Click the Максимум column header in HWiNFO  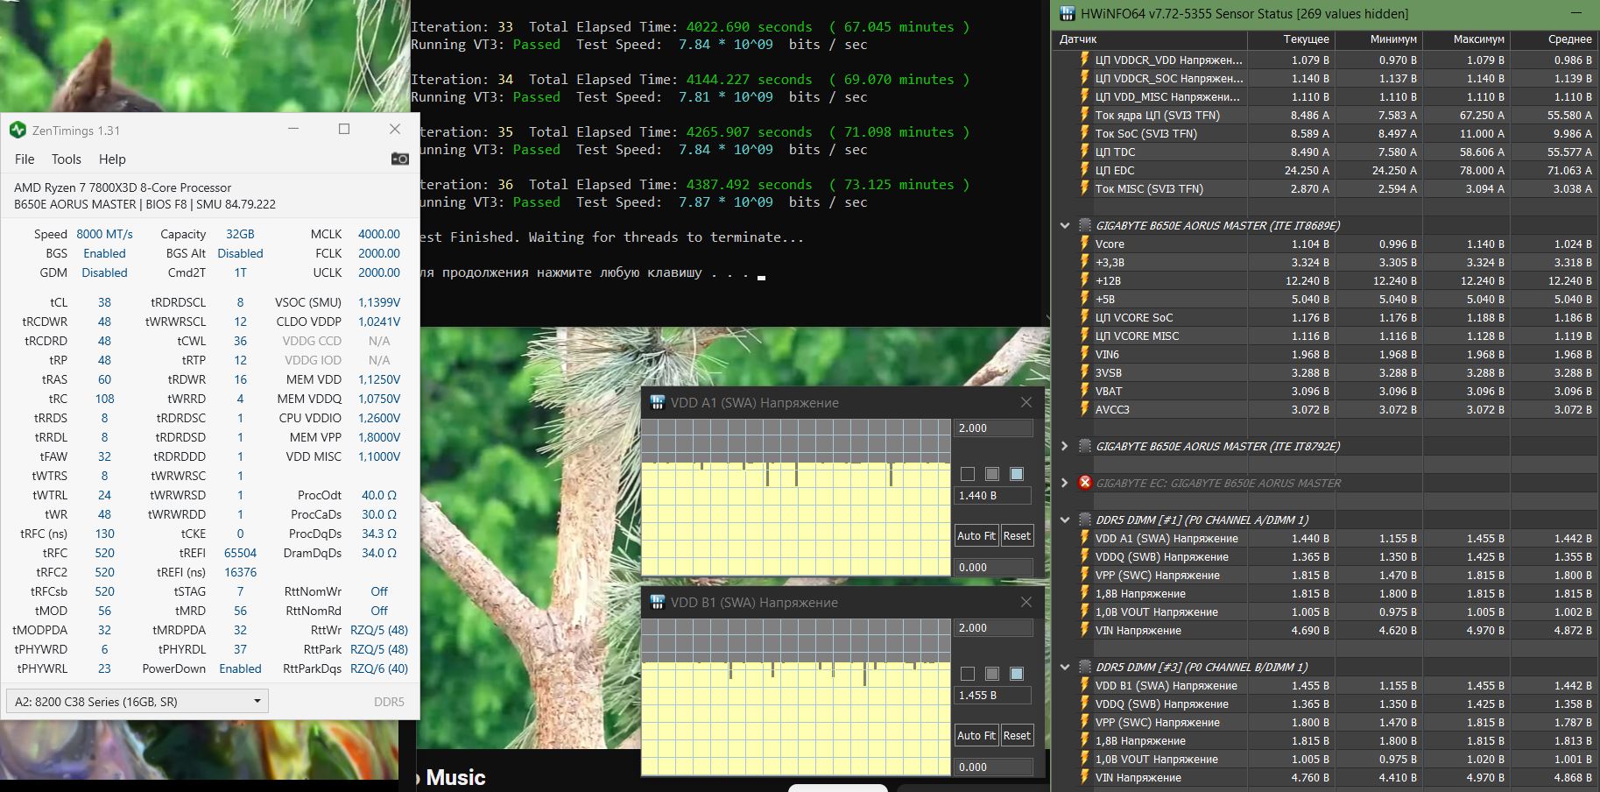(x=1466, y=39)
